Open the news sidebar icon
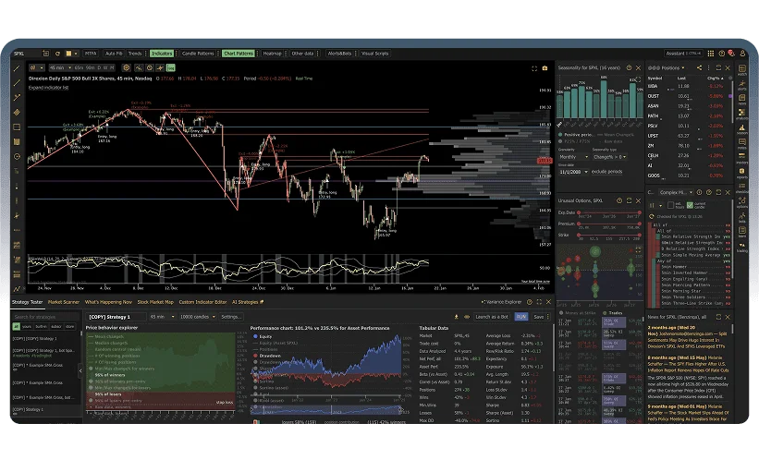759x472 pixels. tap(741, 100)
